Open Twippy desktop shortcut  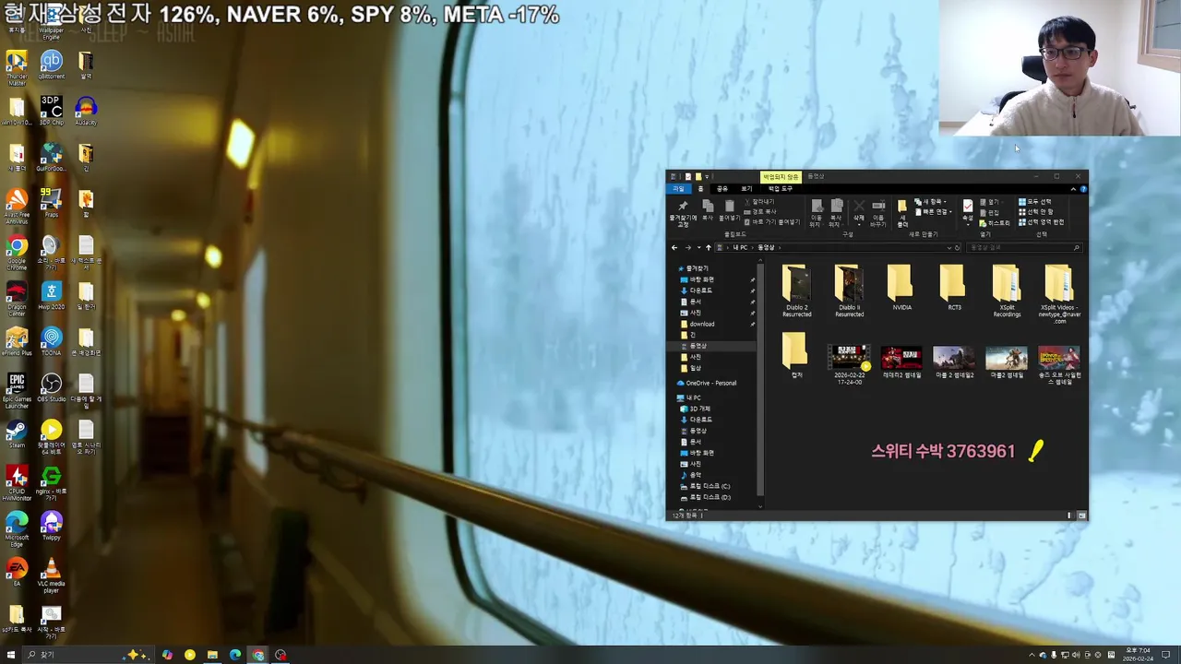coord(51,526)
